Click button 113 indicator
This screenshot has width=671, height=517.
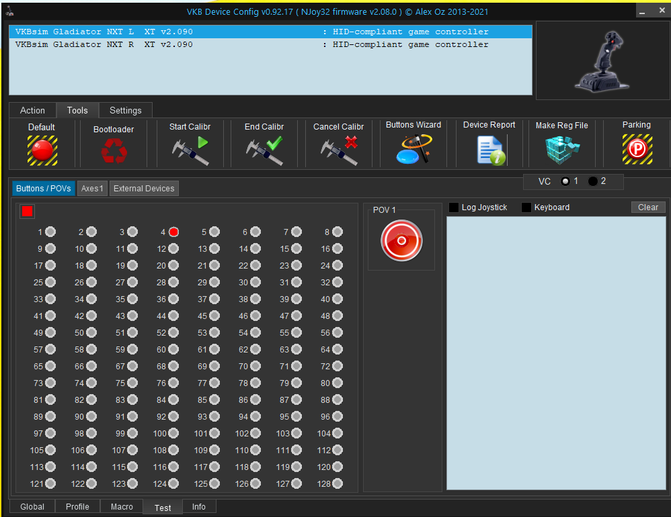(50, 467)
